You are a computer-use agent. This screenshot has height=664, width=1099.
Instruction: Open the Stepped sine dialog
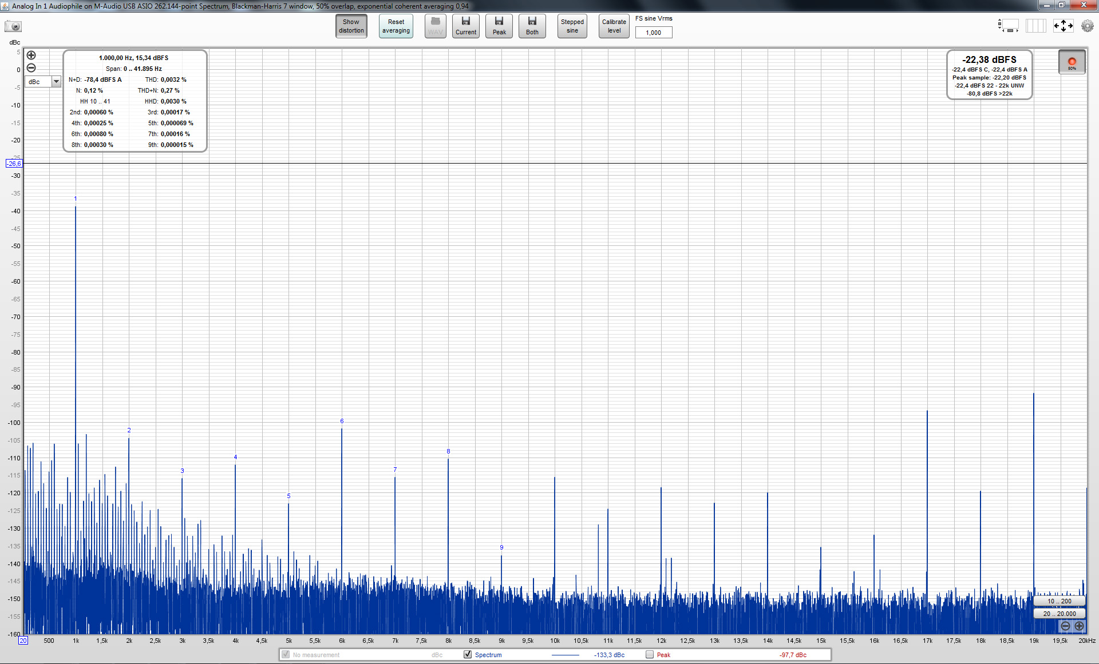coord(572,26)
